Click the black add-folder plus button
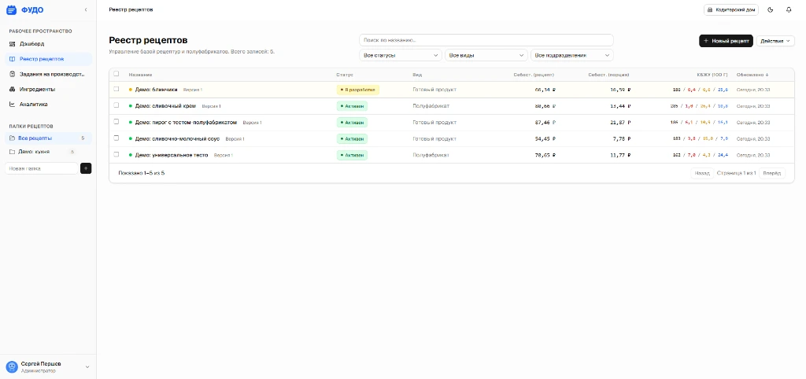Screen dimensions: 806x379 pos(86,168)
